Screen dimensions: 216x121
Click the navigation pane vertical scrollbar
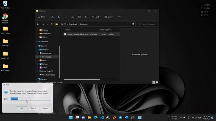click(x=60, y=62)
